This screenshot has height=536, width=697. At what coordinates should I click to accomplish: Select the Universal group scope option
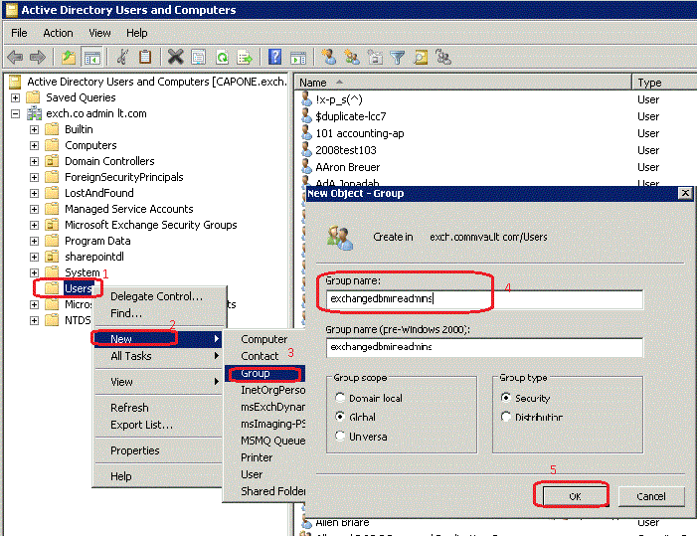(x=341, y=436)
